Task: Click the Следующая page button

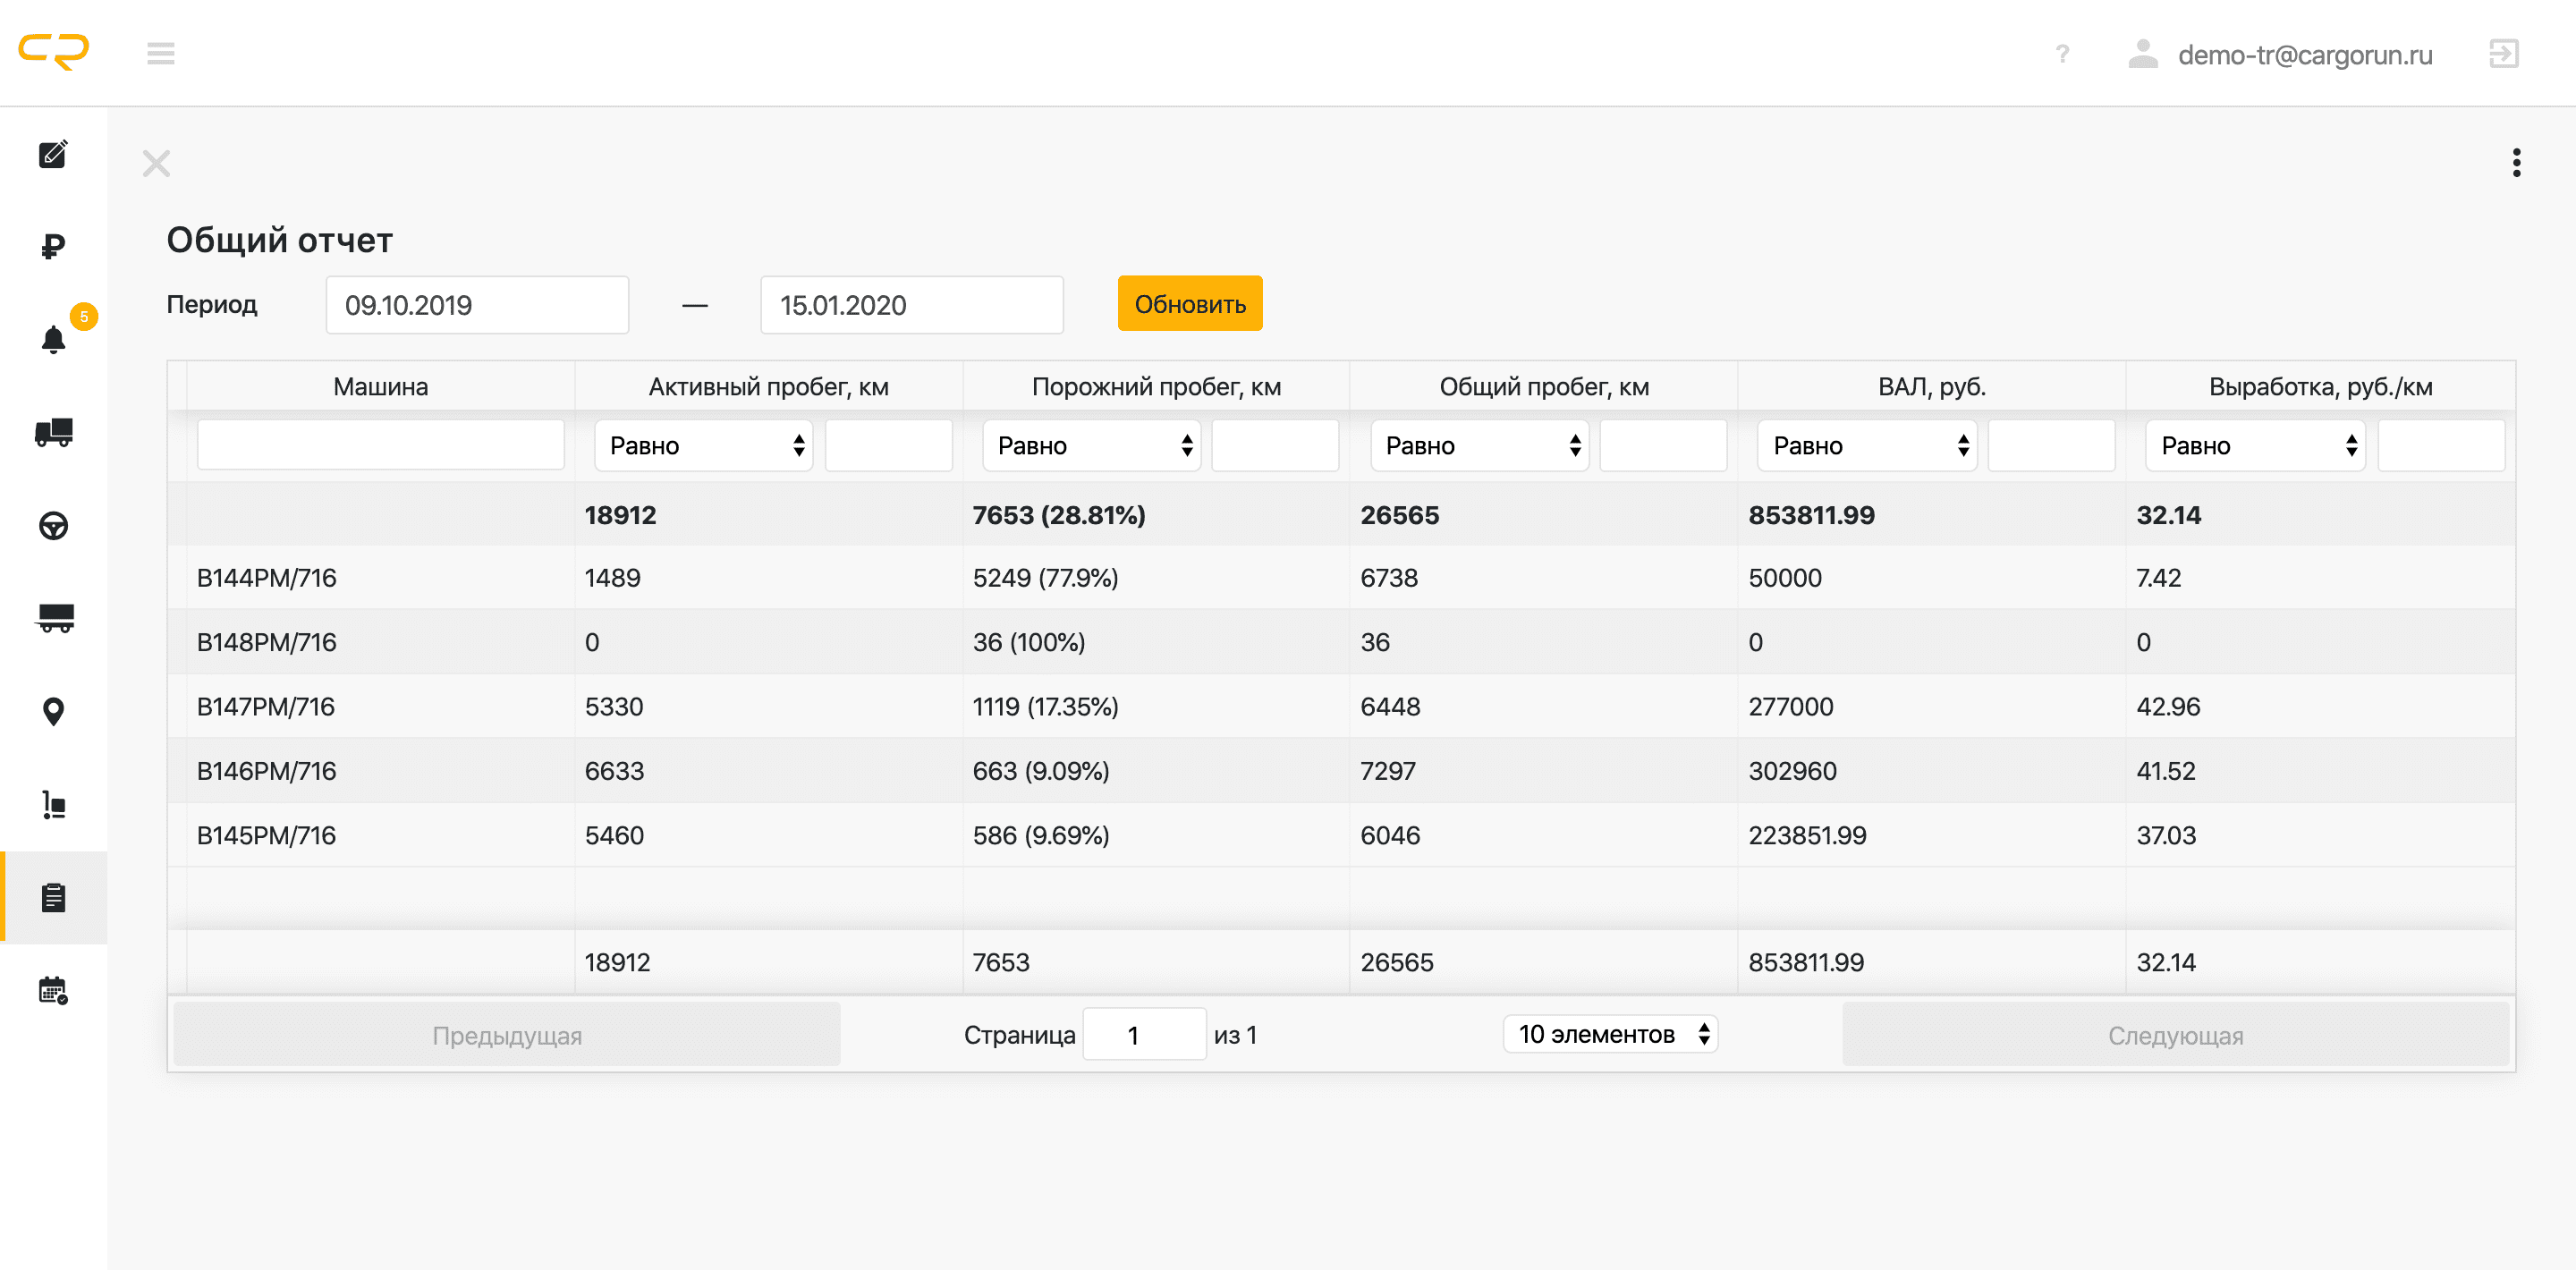Action: point(2174,1035)
